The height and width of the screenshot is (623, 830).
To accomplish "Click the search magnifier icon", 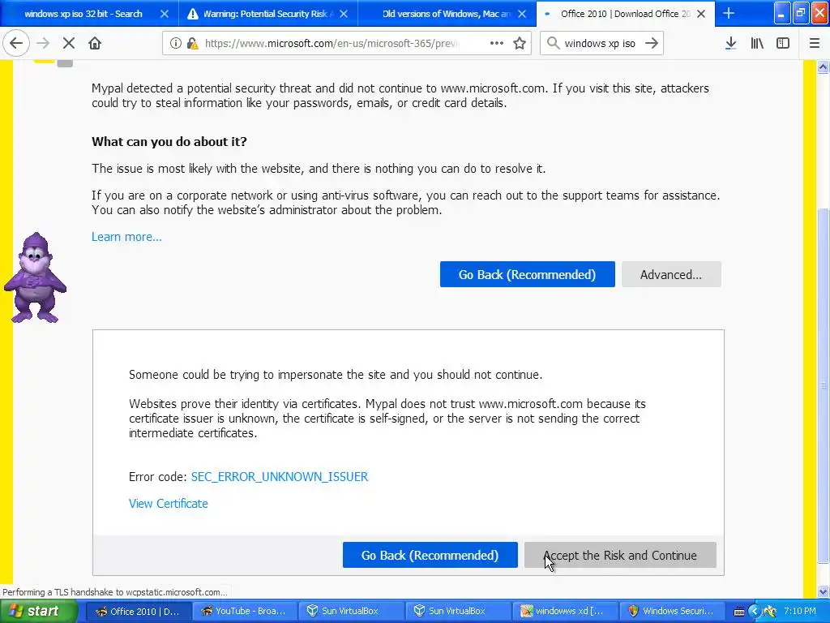I will point(553,43).
